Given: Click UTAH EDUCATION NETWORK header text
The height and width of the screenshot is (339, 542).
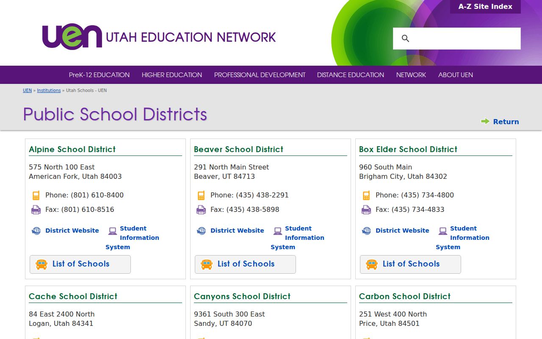Looking at the screenshot, I should (191, 37).
